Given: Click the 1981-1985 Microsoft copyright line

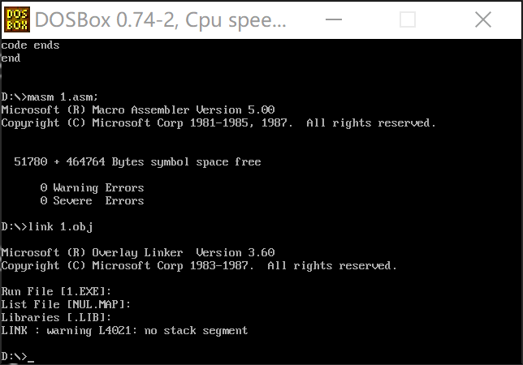Looking at the screenshot, I should pyautogui.click(x=218, y=123).
